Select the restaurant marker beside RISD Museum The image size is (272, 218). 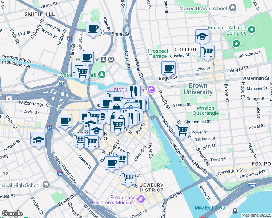pos(133,91)
